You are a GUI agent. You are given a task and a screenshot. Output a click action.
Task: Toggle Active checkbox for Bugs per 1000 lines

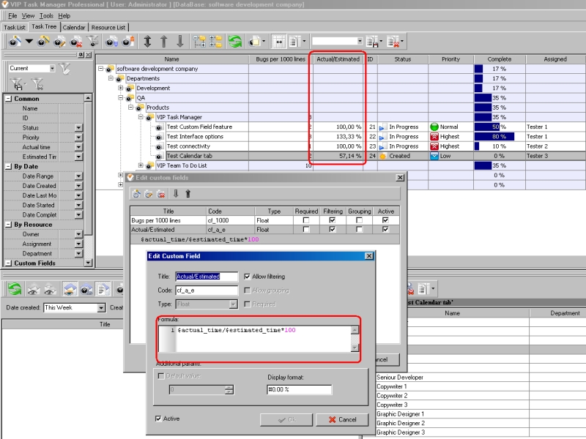pos(385,220)
